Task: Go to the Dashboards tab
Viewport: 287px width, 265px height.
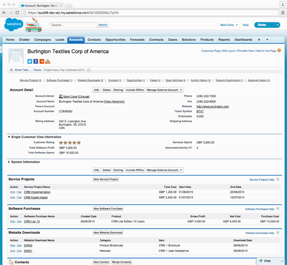Action: click(x=243, y=40)
